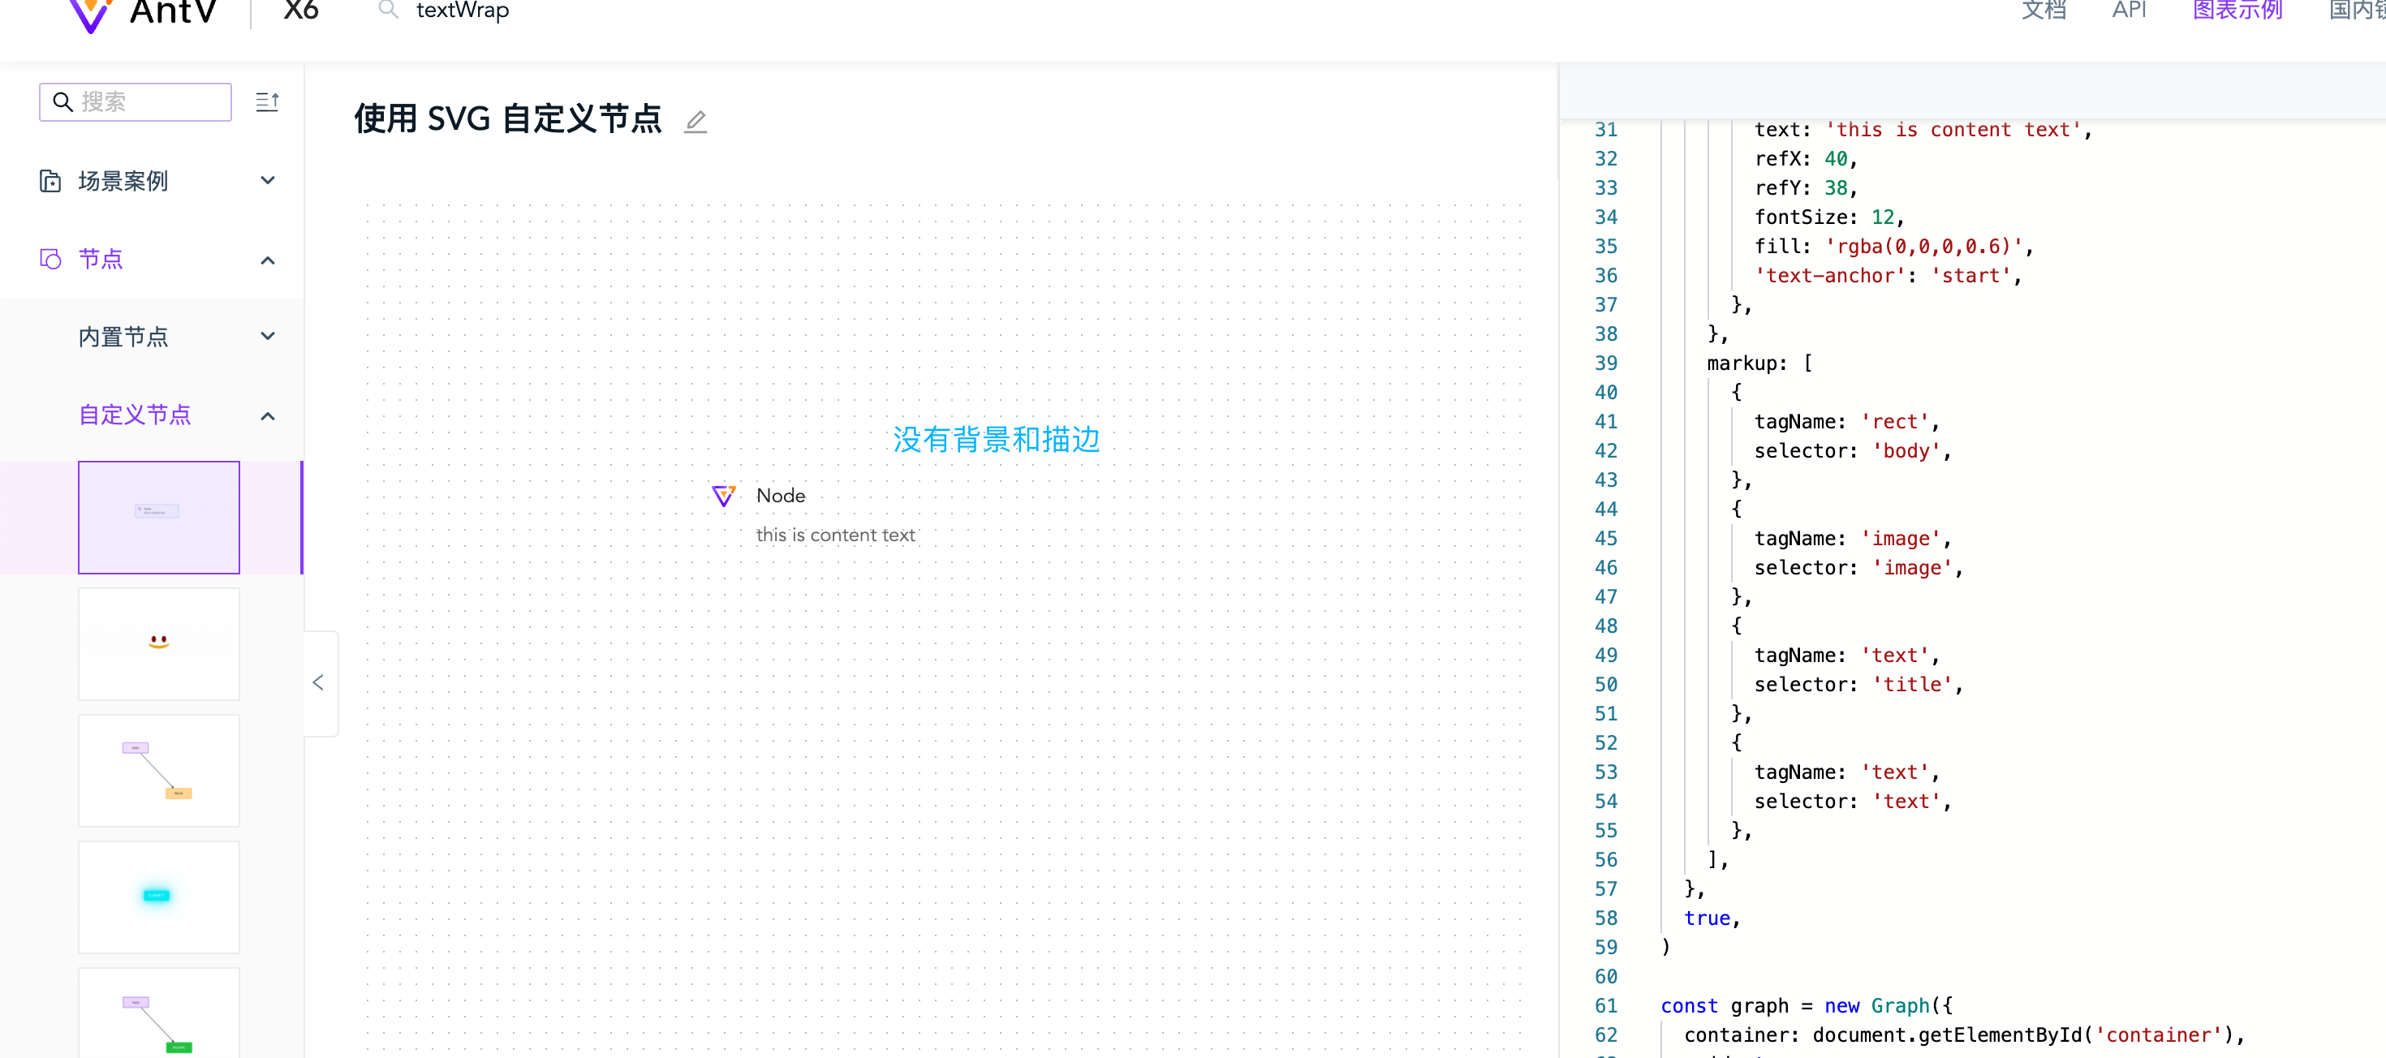The height and width of the screenshot is (1058, 2386).
Task: Select the 节点 tree item
Action: pyautogui.click(x=152, y=259)
